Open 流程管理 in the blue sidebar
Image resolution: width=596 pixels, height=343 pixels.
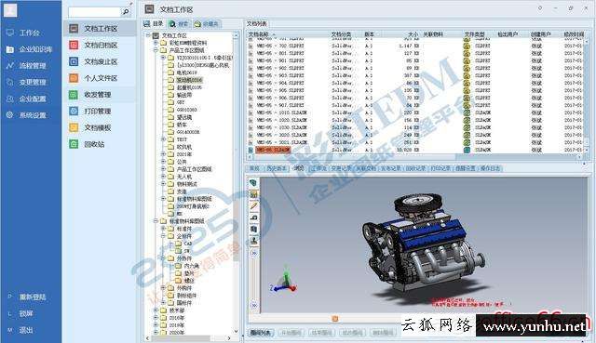coord(33,66)
